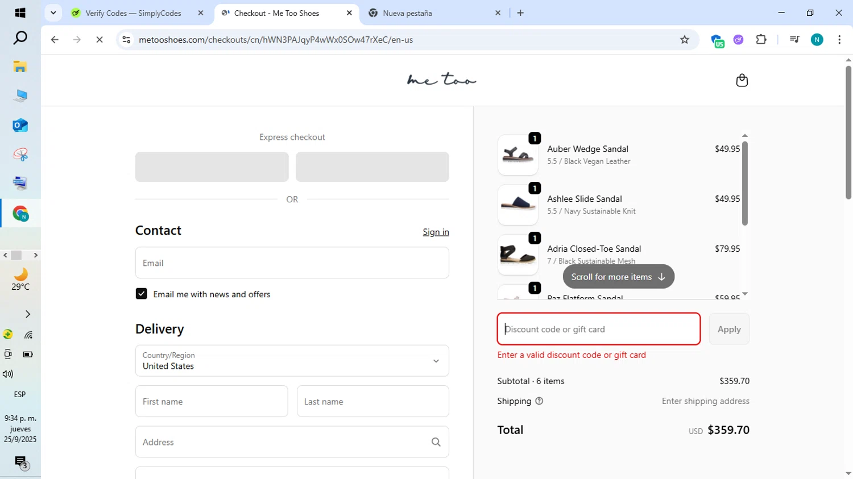Open the Chrome three-dot menu
This screenshot has height=479, width=853.
[839, 40]
